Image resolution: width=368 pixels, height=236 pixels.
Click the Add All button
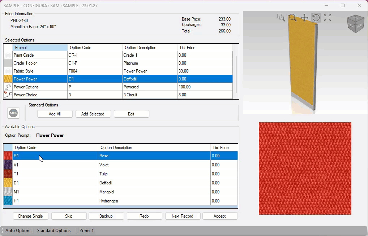coord(55,114)
